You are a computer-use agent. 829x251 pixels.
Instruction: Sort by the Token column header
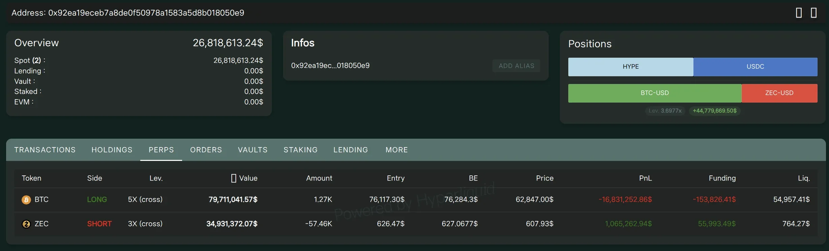click(31, 178)
